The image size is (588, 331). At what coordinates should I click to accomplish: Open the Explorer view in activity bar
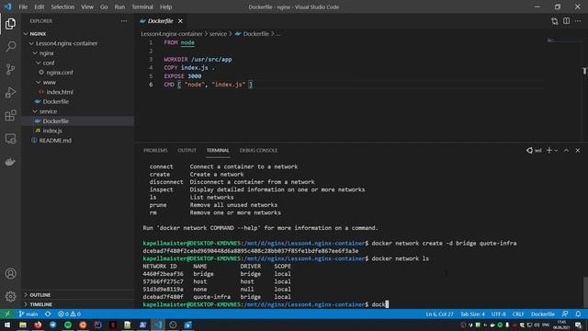tap(10, 24)
